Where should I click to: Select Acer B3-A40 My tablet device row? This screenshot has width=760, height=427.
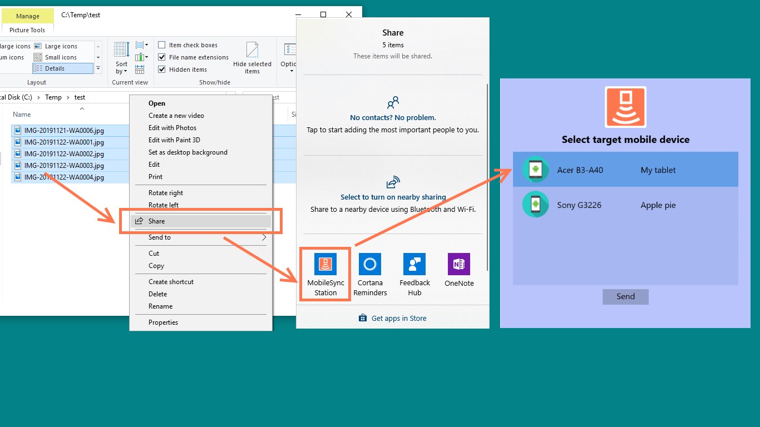tap(625, 170)
